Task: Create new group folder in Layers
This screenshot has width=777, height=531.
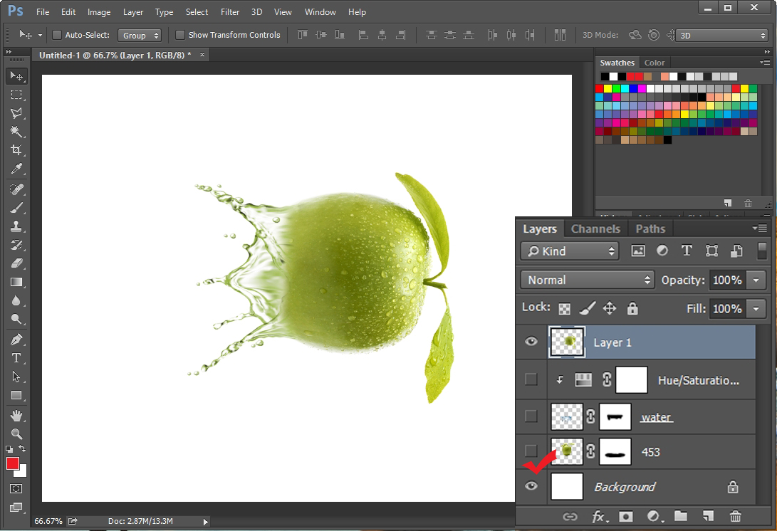Action: [681, 516]
